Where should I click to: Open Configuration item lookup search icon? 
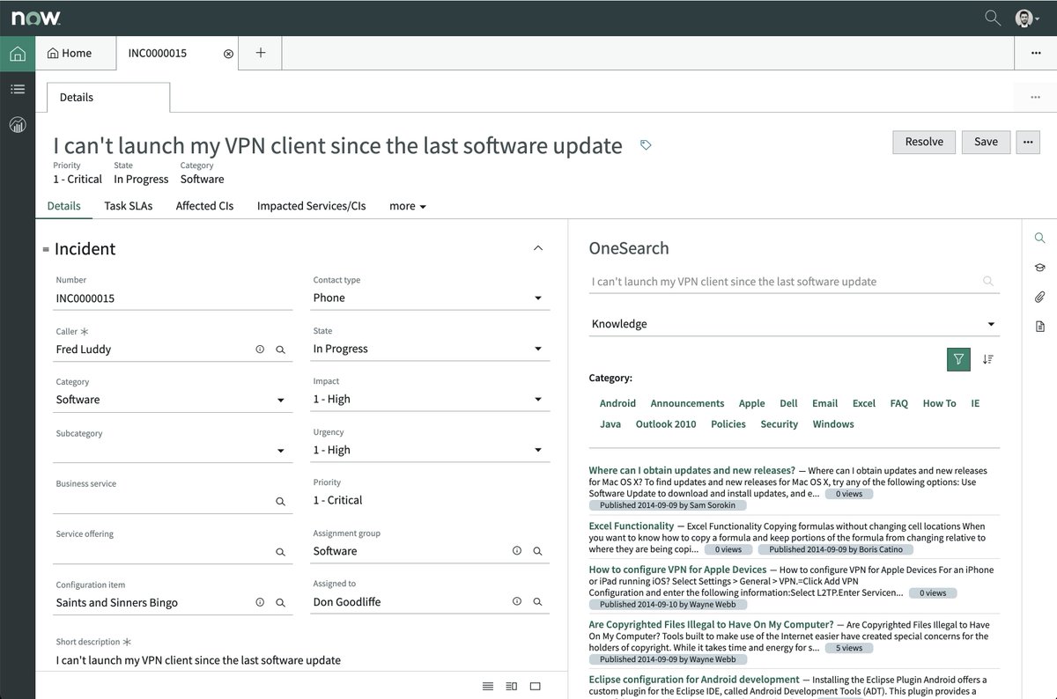[281, 603]
